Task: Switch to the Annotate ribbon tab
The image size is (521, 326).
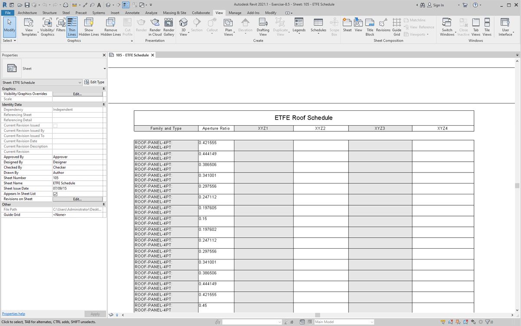Action: coord(132,13)
